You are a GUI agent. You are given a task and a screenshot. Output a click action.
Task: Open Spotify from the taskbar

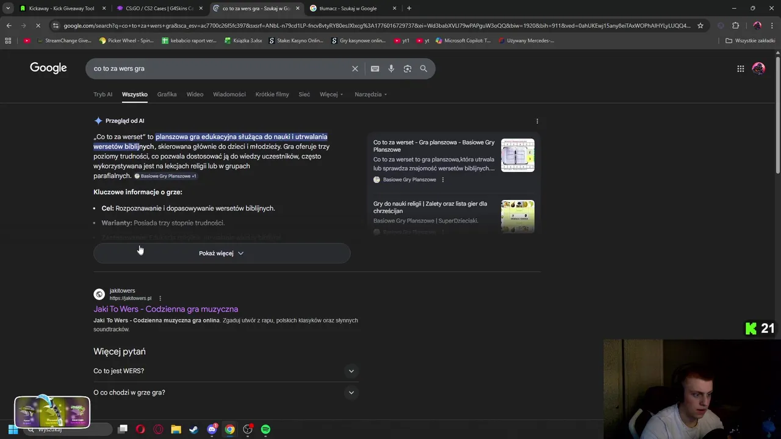[265, 429]
